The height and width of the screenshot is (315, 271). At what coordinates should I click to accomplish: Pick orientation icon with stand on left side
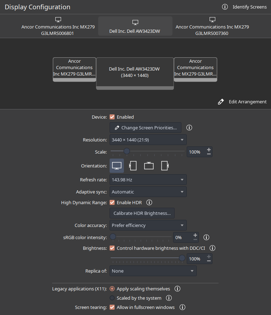click(133, 166)
